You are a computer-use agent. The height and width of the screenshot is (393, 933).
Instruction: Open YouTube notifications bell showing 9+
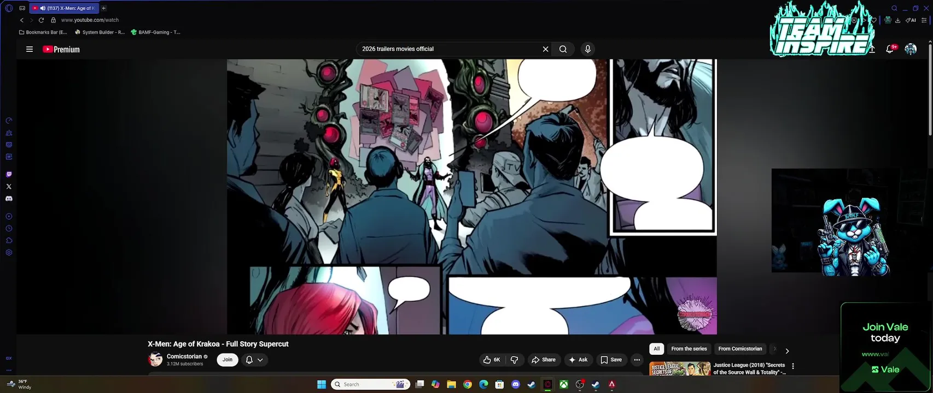pyautogui.click(x=890, y=49)
